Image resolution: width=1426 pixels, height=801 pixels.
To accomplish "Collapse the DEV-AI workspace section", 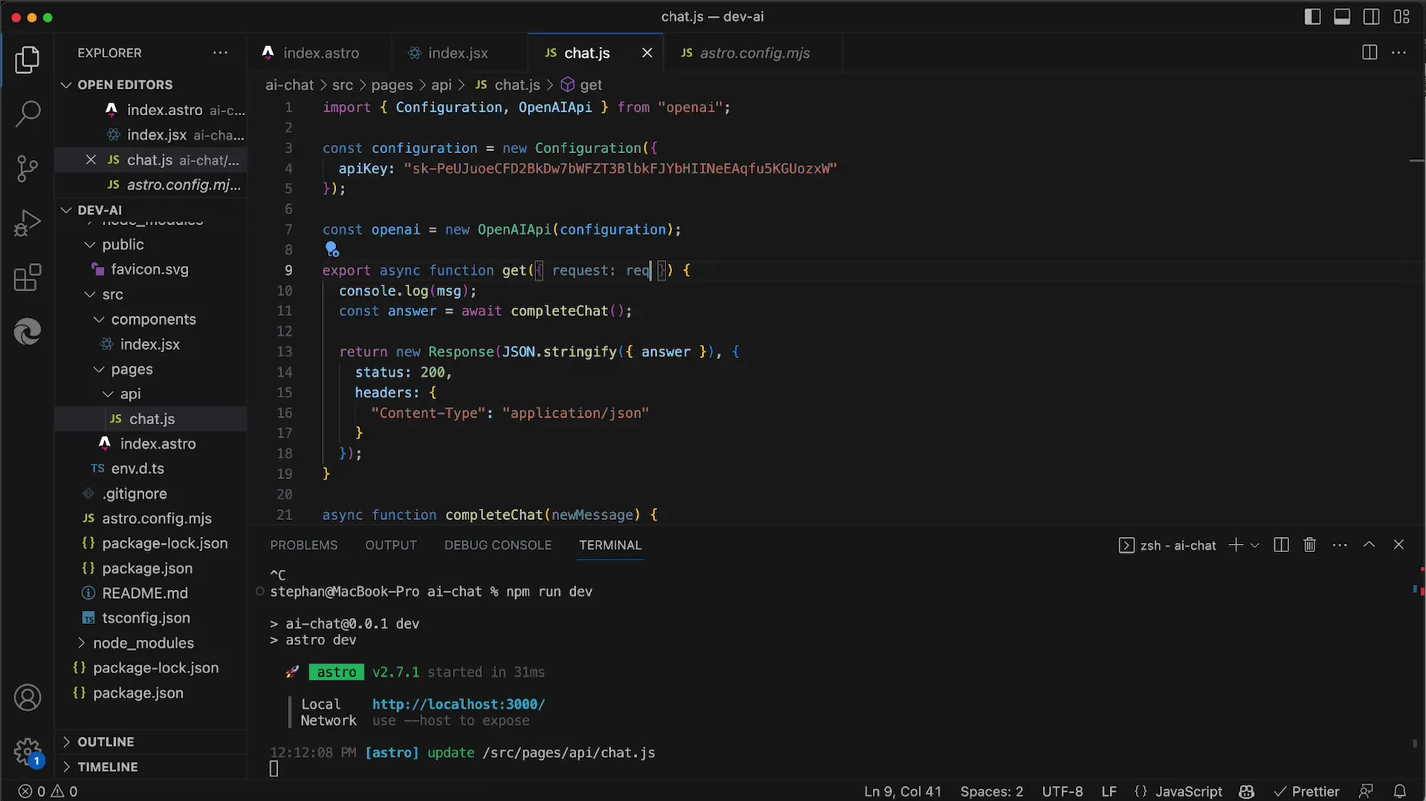I will (x=66, y=210).
